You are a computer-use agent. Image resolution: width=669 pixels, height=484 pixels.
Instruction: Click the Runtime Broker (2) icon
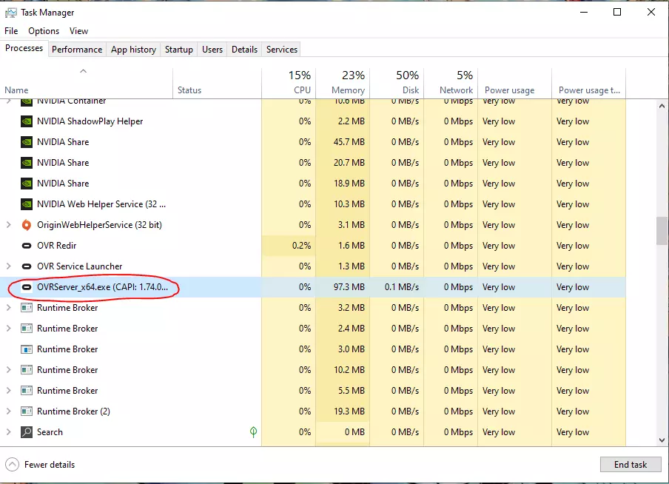pos(27,411)
